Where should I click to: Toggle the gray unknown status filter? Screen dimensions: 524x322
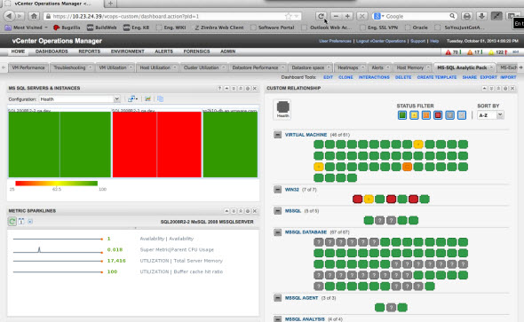[449, 115]
